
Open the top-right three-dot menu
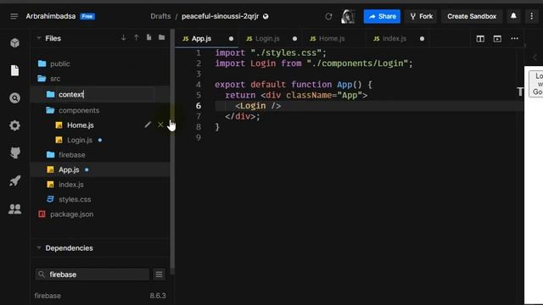click(x=532, y=16)
